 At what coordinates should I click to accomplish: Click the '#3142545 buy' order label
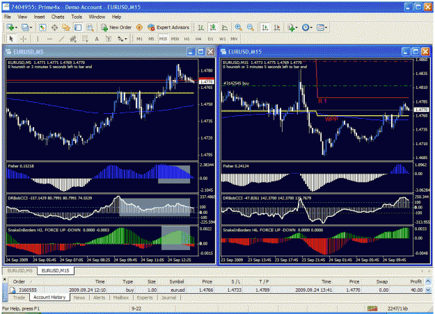(236, 83)
